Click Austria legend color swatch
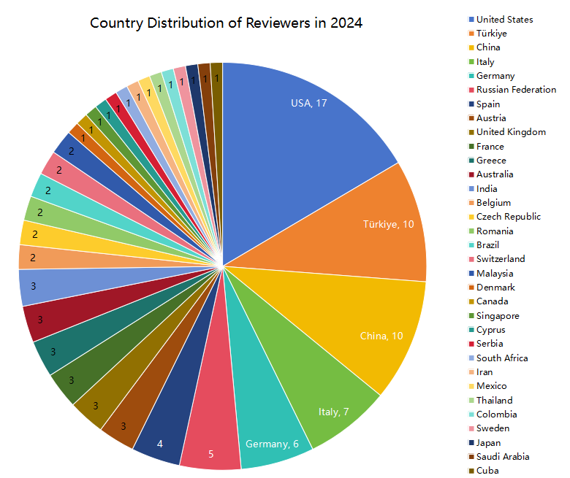Viewport: 570px width, 478px height. [471, 118]
